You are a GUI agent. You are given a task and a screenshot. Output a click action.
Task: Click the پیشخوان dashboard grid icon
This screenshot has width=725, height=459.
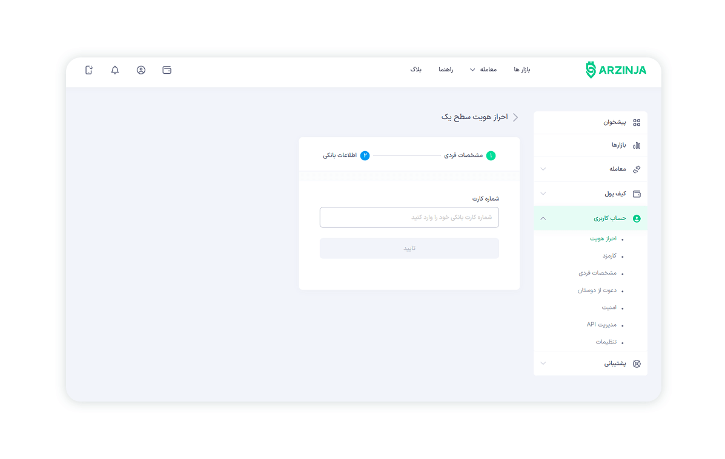[x=637, y=122]
